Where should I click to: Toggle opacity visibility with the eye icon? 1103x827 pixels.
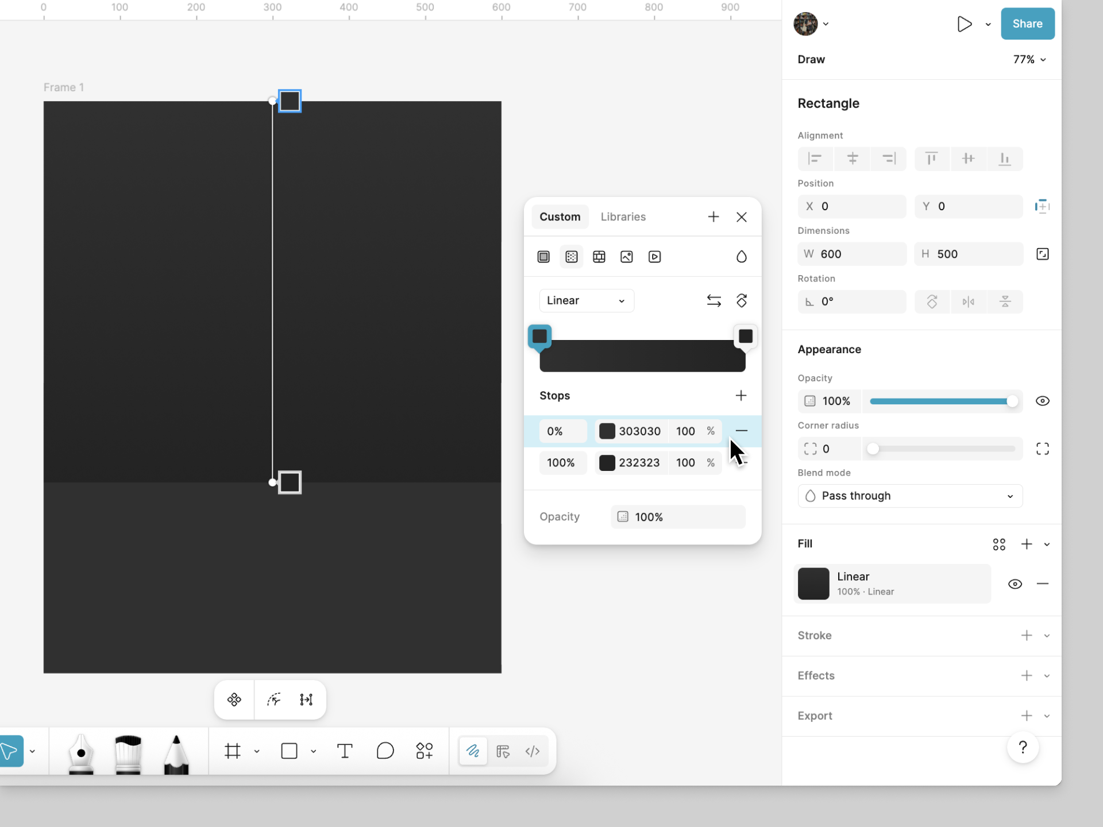click(1043, 401)
